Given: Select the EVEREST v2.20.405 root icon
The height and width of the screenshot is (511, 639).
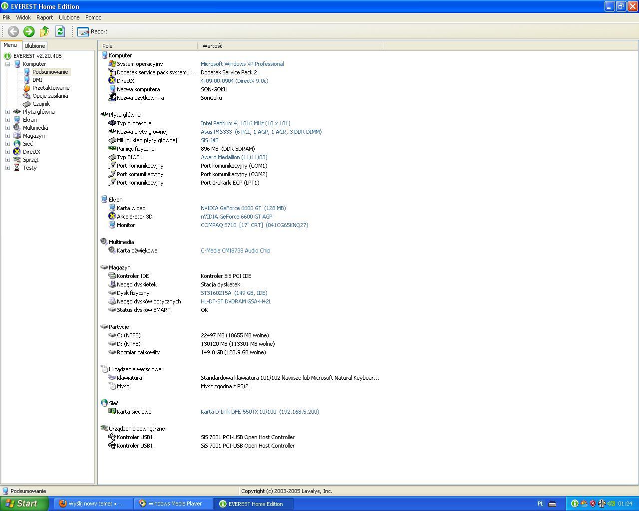Looking at the screenshot, I should 7,56.
